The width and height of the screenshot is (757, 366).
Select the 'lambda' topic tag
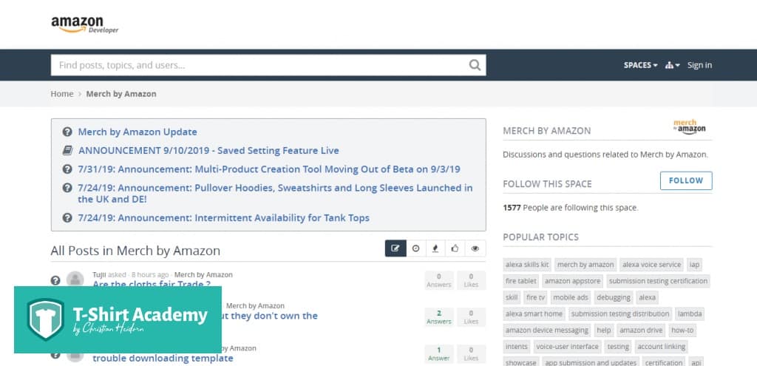(x=690, y=314)
